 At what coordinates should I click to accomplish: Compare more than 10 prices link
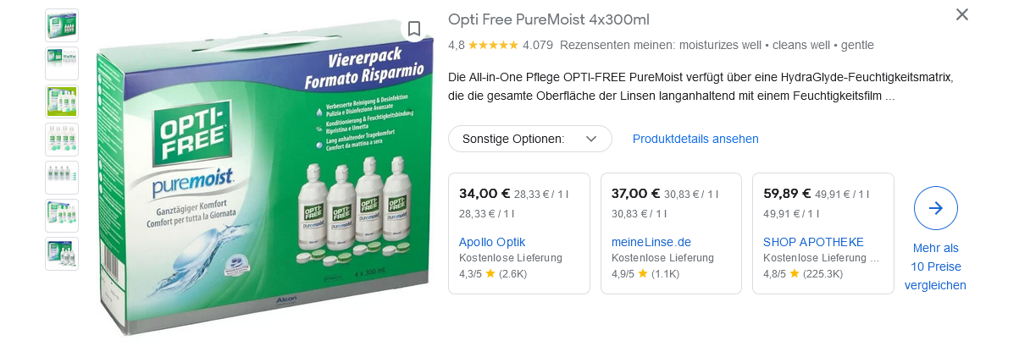(935, 266)
